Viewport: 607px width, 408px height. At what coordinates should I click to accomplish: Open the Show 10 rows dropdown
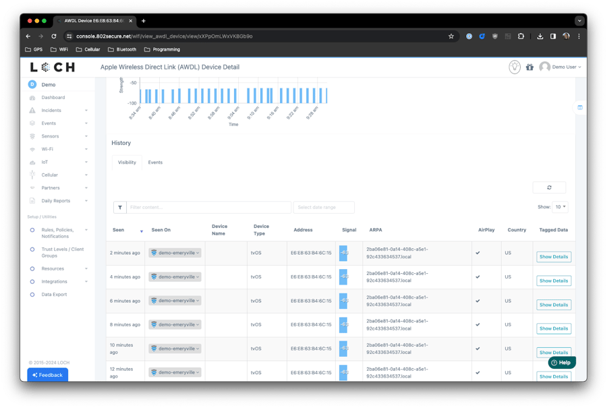[560, 207]
